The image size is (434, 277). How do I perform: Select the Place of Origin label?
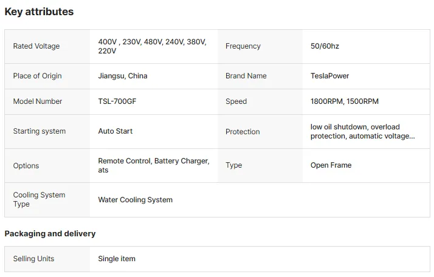37,76
